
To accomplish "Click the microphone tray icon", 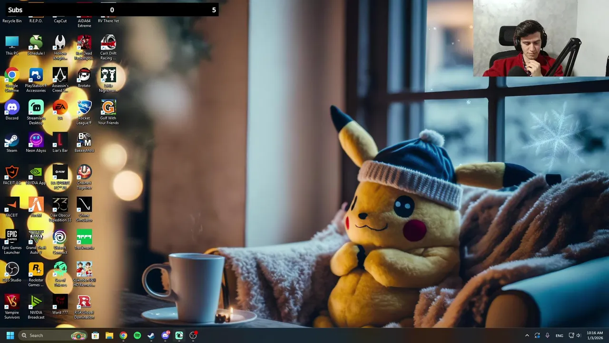I will coord(548,335).
